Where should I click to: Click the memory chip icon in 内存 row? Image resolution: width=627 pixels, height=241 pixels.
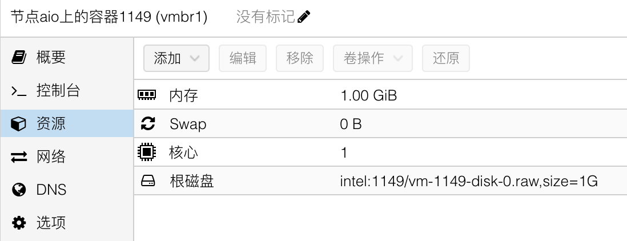coord(147,95)
